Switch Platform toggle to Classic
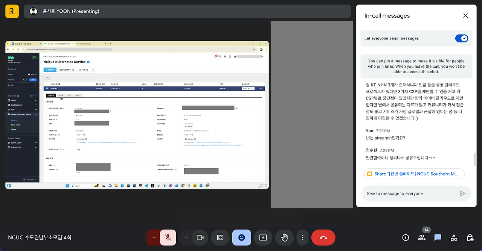 25,80
